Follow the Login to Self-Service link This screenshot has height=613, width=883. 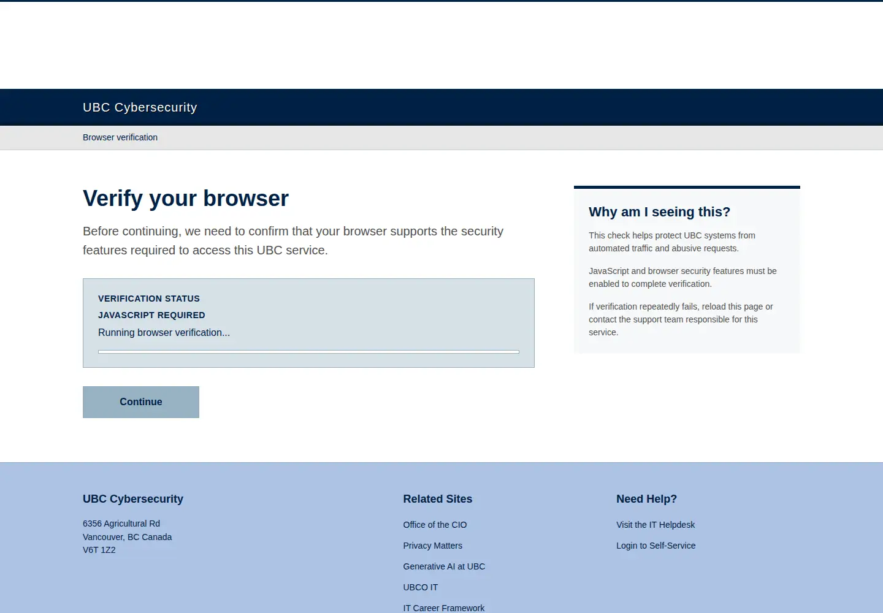coord(656,546)
